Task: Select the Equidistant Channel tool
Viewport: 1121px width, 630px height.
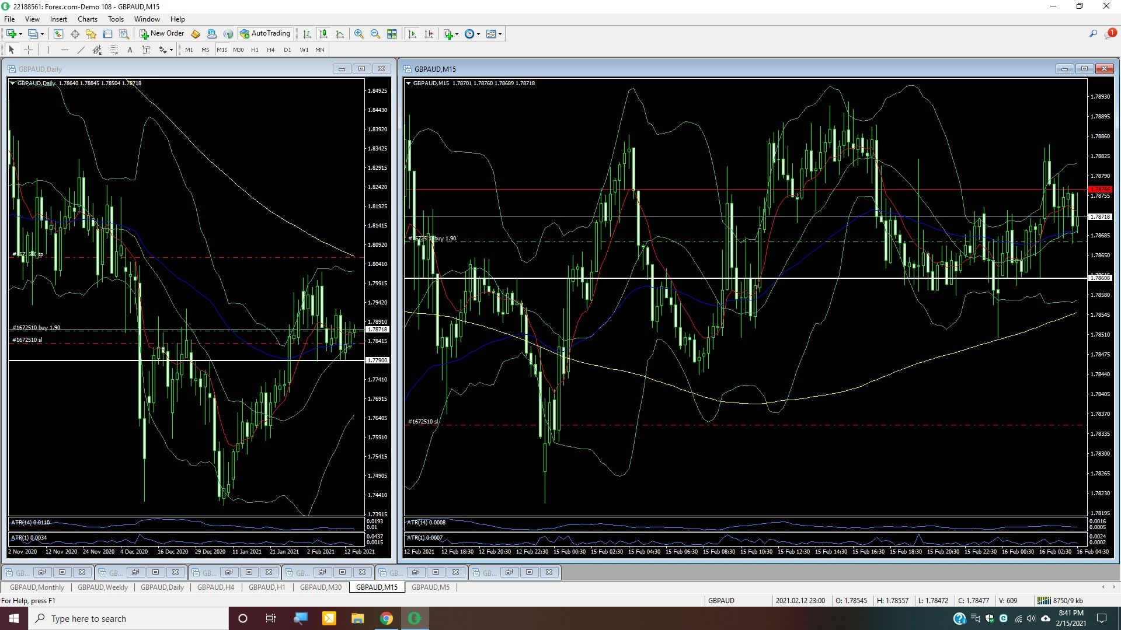Action: point(97,50)
